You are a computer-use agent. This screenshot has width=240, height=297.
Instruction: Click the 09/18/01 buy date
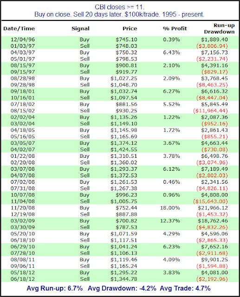[23, 91]
